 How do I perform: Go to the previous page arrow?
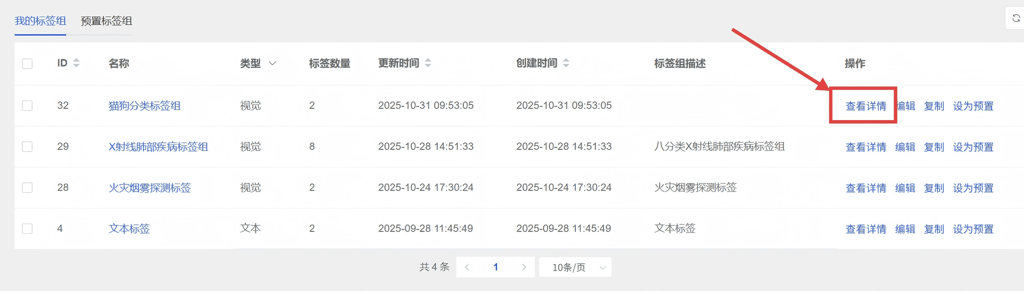click(x=467, y=267)
